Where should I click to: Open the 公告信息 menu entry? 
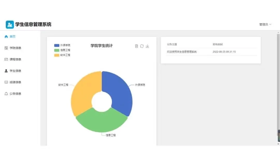point(16,94)
